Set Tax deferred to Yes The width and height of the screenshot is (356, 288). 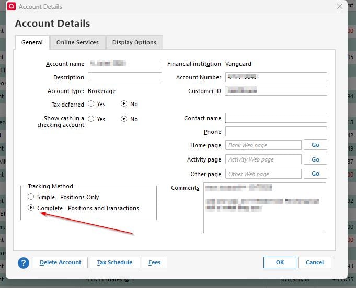pyautogui.click(x=91, y=103)
